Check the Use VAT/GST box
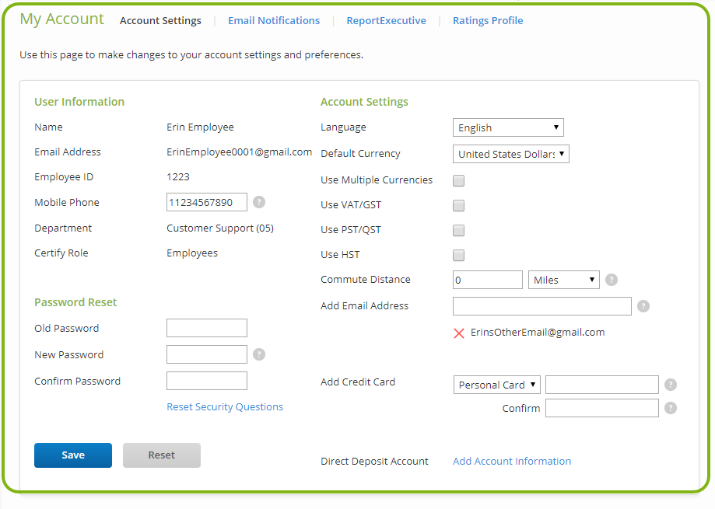The height and width of the screenshot is (509, 715). [x=458, y=205]
